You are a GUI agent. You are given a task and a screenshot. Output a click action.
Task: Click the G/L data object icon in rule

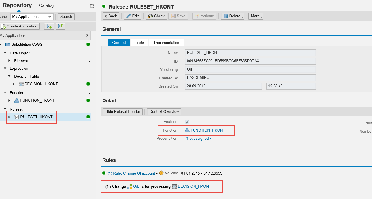pos(130,186)
